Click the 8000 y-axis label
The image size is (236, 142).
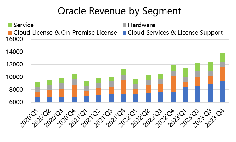click(16, 90)
